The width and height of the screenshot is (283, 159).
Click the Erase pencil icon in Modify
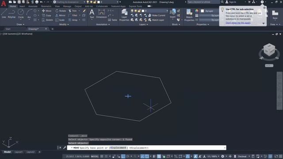(x=84, y=11)
